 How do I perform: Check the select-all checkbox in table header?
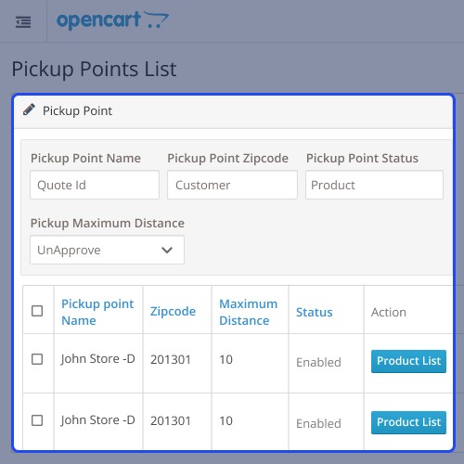[37, 311]
